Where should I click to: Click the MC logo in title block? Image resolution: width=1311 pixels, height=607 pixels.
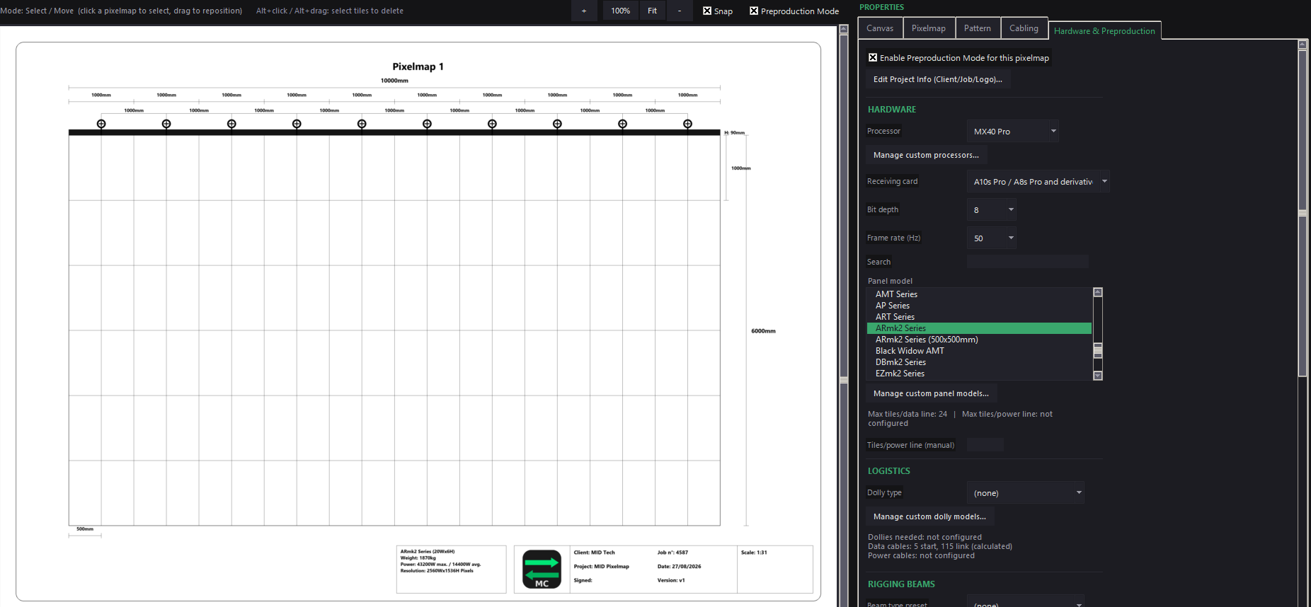(542, 569)
